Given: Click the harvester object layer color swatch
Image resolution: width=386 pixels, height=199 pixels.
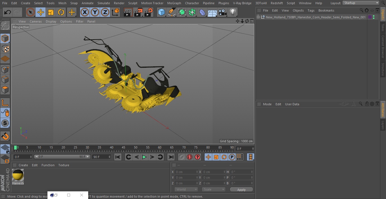Looking at the screenshot, I should tap(370, 17).
